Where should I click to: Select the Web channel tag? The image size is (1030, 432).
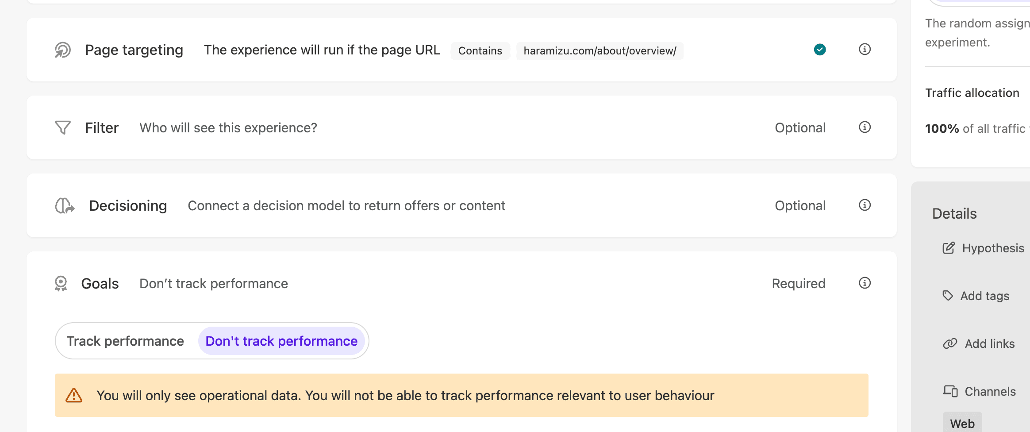962,424
